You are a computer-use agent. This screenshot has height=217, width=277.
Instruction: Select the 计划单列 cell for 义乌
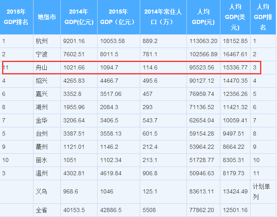[x=261, y=191]
